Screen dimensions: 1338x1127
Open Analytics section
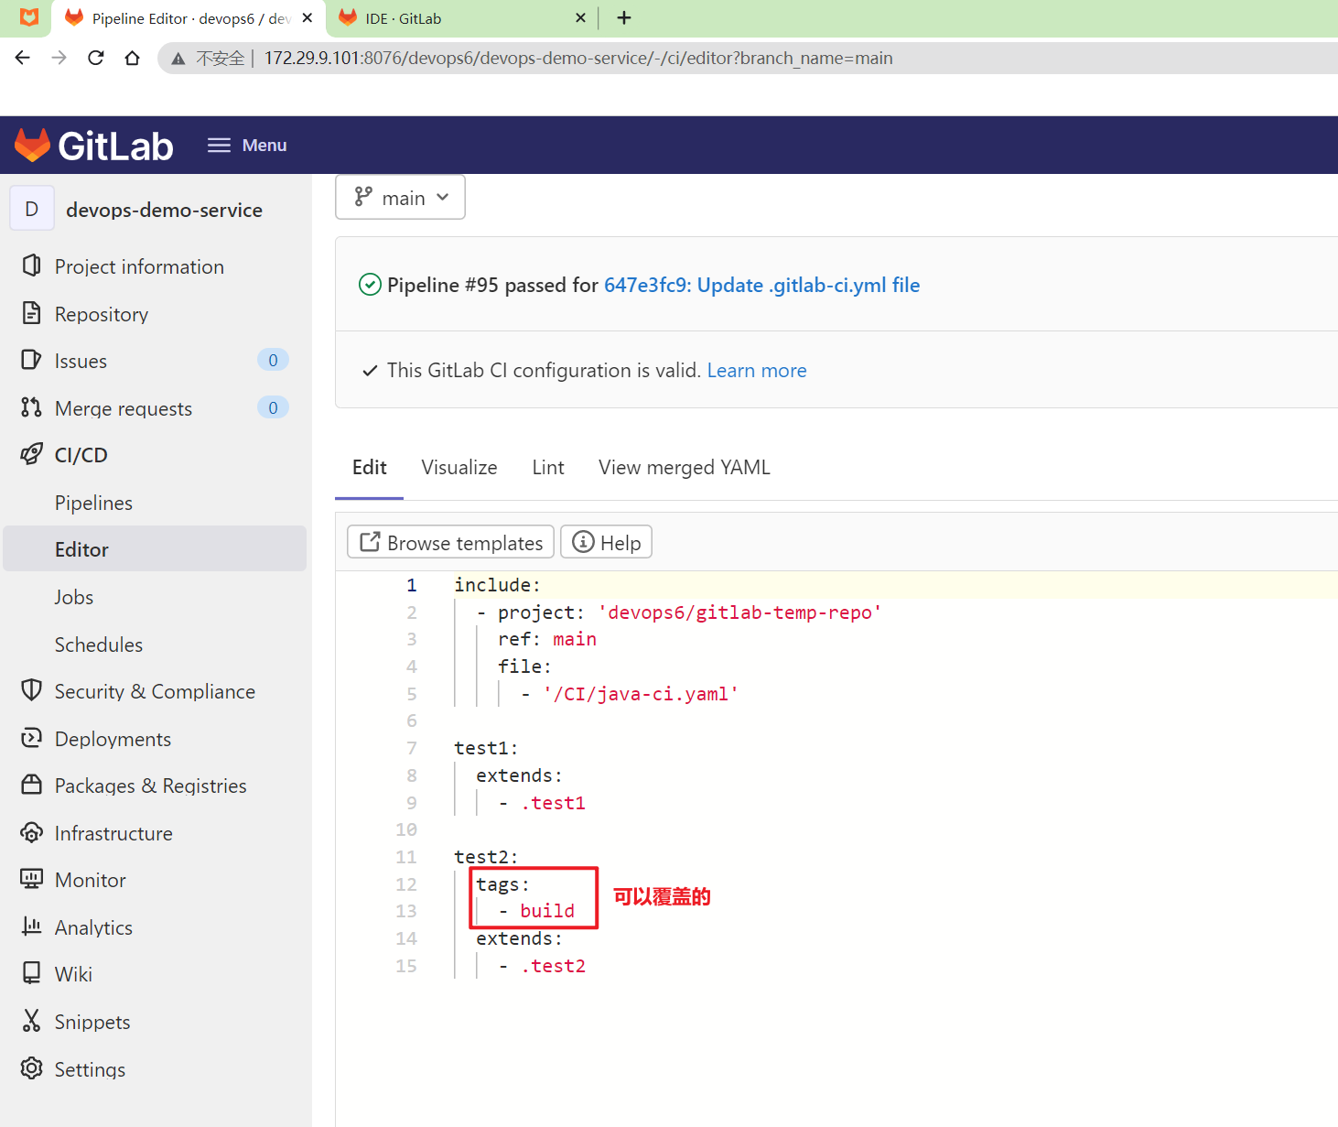pos(93,927)
